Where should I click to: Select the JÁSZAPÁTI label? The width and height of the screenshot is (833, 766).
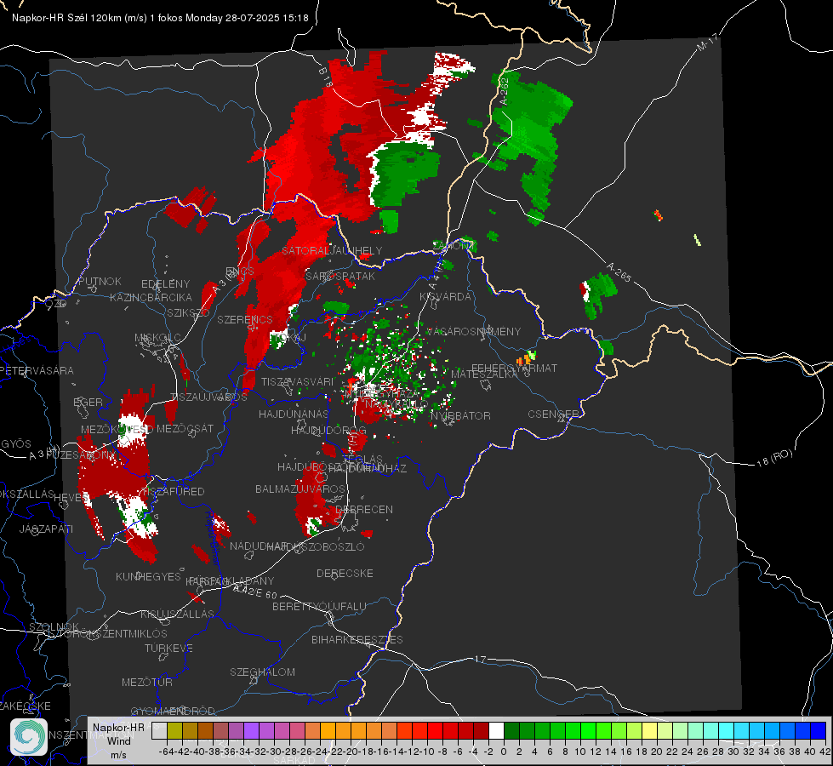pos(46,529)
